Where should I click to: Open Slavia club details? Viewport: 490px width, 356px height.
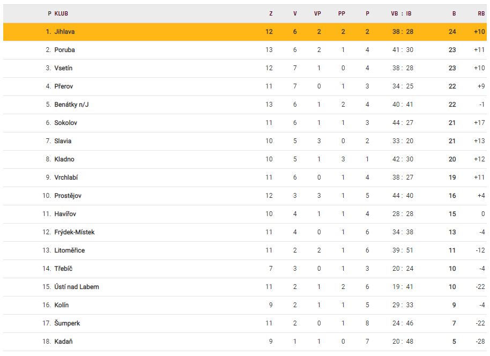tap(63, 141)
